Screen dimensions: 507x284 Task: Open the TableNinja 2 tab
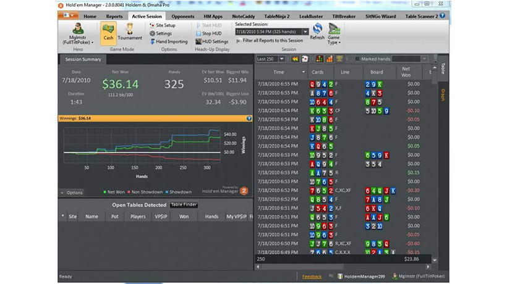(277, 16)
